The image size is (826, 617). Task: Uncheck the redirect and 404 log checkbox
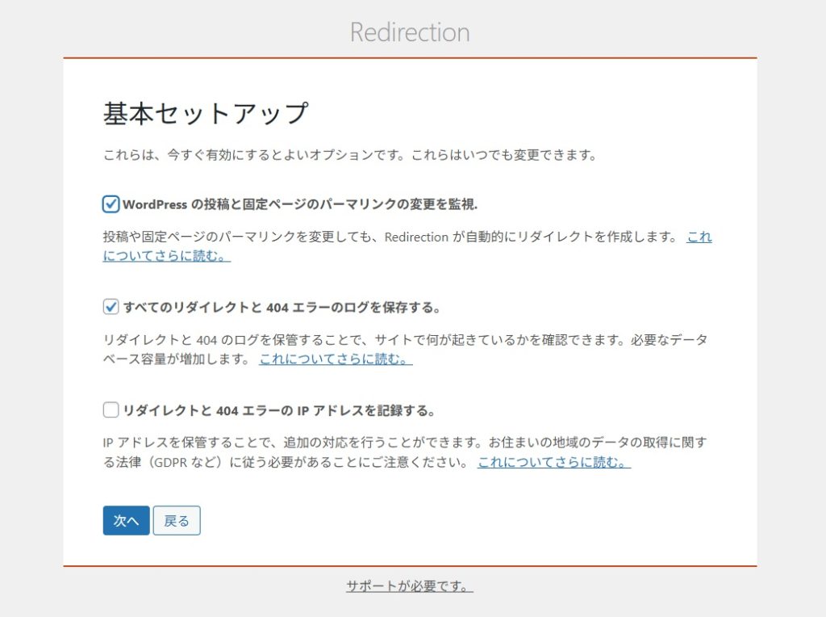(x=111, y=307)
